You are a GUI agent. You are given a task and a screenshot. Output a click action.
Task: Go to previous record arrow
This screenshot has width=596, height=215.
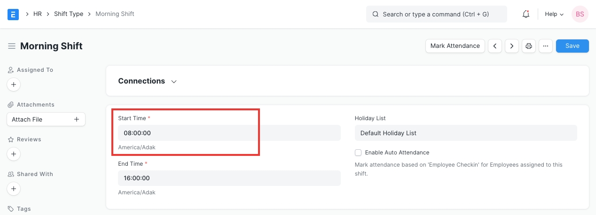[494, 46]
